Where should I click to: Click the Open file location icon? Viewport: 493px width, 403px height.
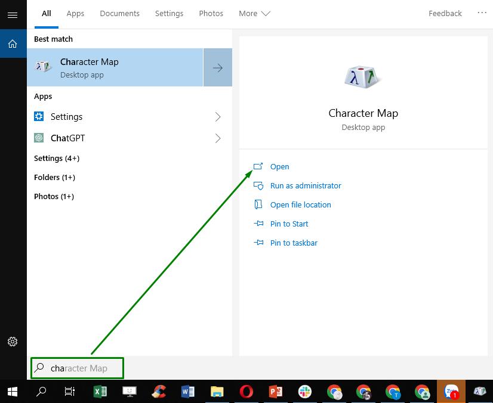tap(258, 204)
